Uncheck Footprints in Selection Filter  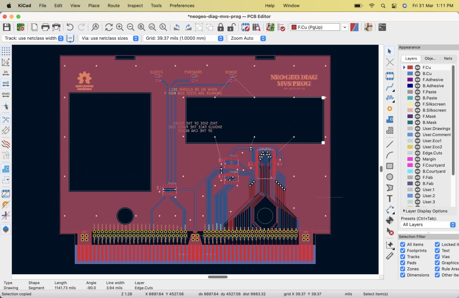point(402,251)
